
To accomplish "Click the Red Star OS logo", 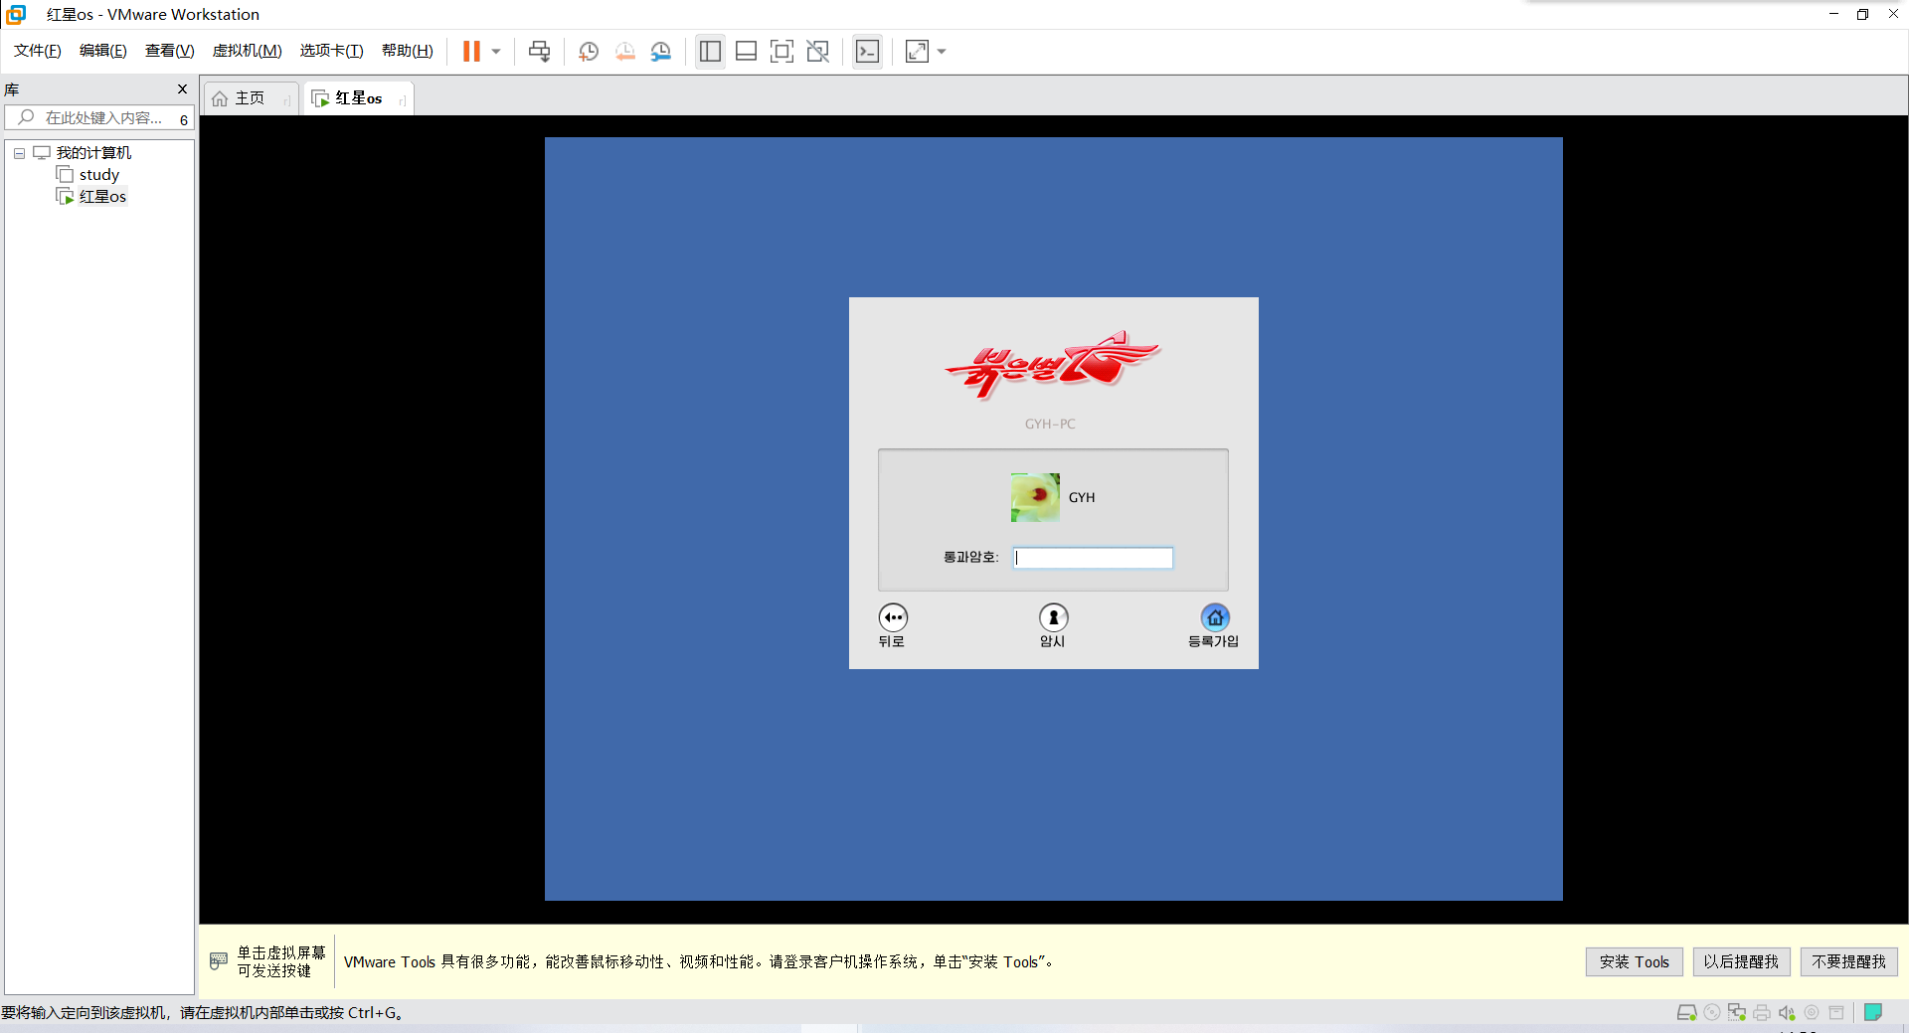I will click(x=1052, y=364).
